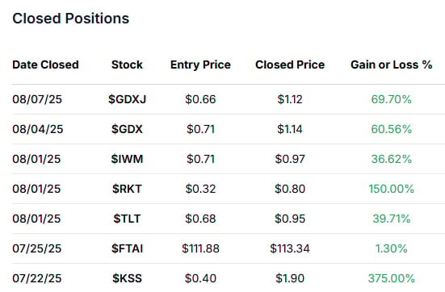This screenshot has height=292, width=445.
Task: Open the $GDXJ ticker
Action: [127, 99]
